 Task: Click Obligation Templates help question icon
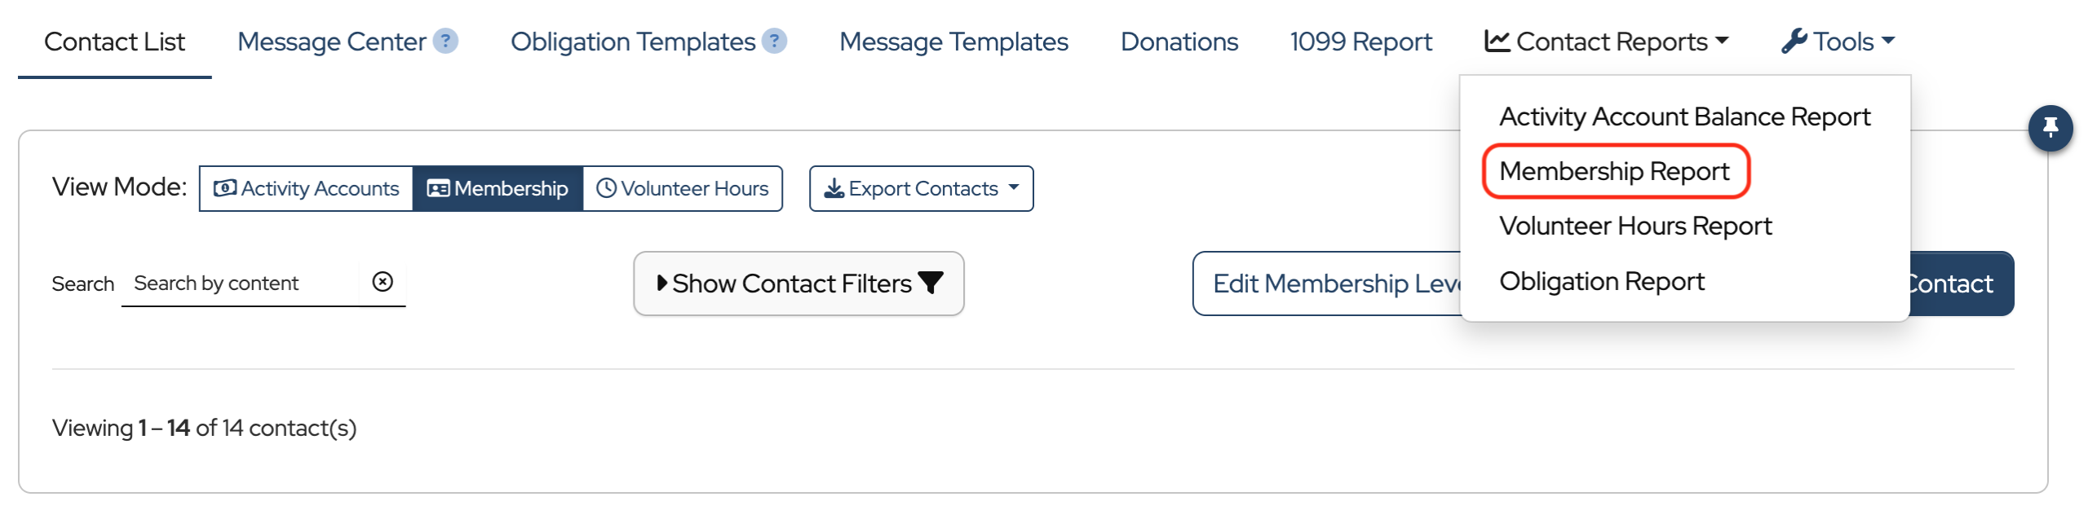point(774,41)
